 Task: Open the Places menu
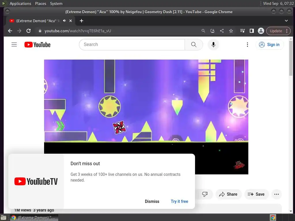41,3
